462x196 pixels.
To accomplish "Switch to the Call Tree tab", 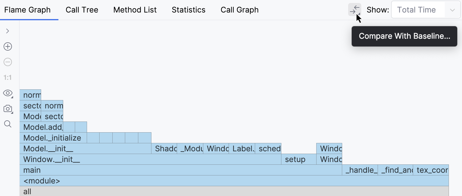I will pos(82,10).
